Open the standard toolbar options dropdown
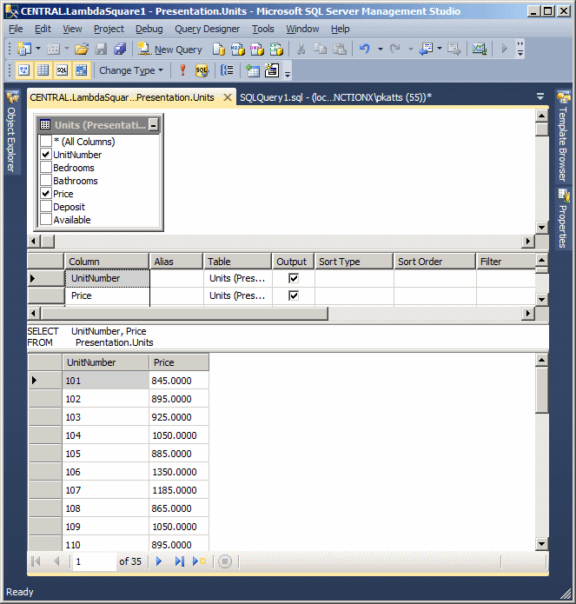Viewport: 576px width, 604px height. 520,50
